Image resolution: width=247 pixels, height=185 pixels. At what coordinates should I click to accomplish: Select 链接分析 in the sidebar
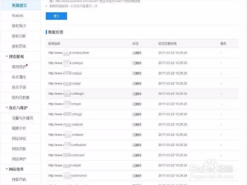point(19,128)
